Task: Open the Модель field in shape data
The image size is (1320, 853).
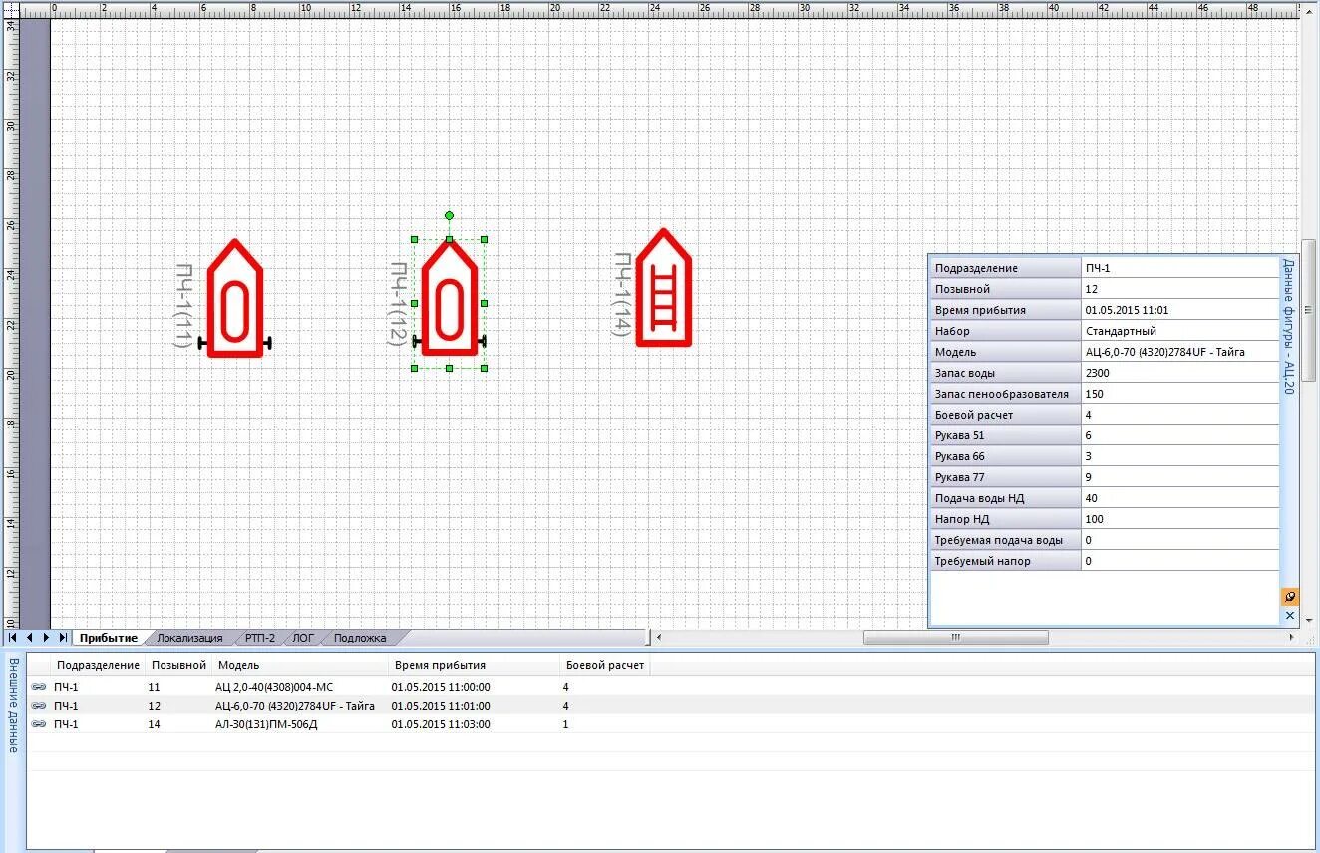Action: (x=1179, y=352)
